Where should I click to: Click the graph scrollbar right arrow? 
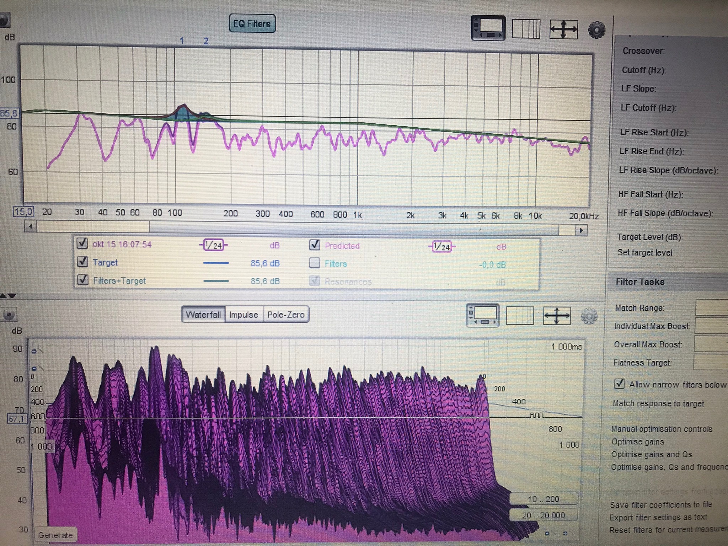pos(581,230)
